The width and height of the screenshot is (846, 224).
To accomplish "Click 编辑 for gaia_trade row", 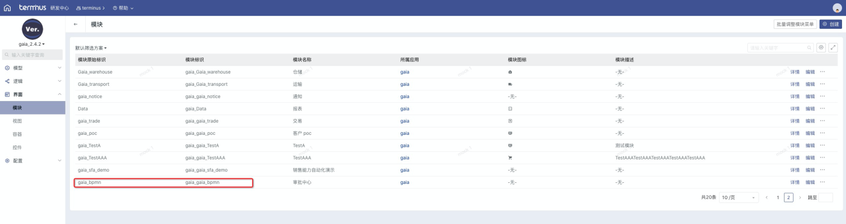I will pos(810,121).
